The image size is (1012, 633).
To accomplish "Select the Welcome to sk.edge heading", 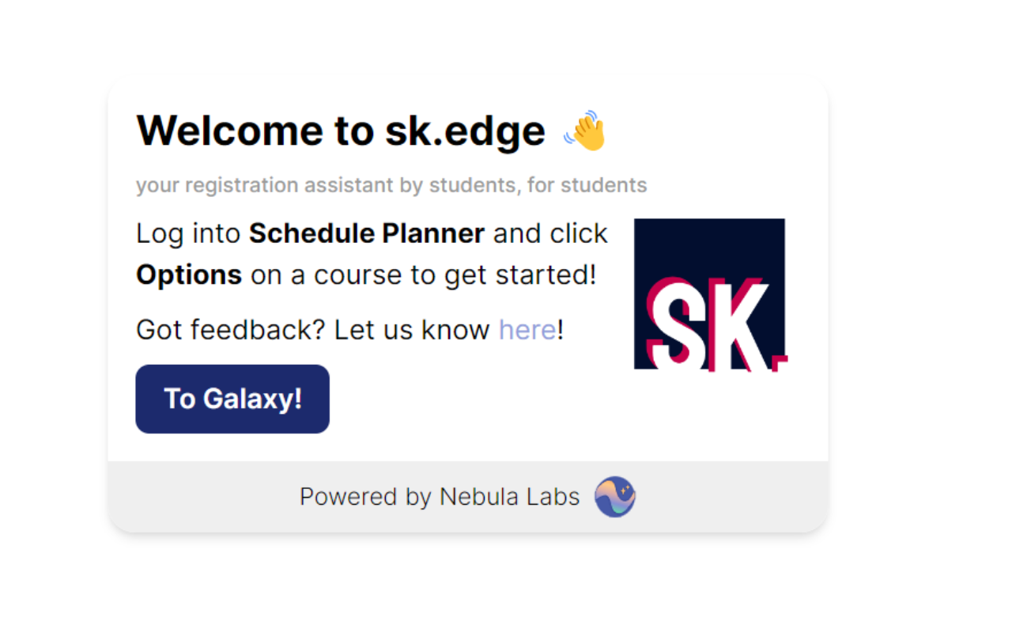I will pyautogui.click(x=340, y=130).
